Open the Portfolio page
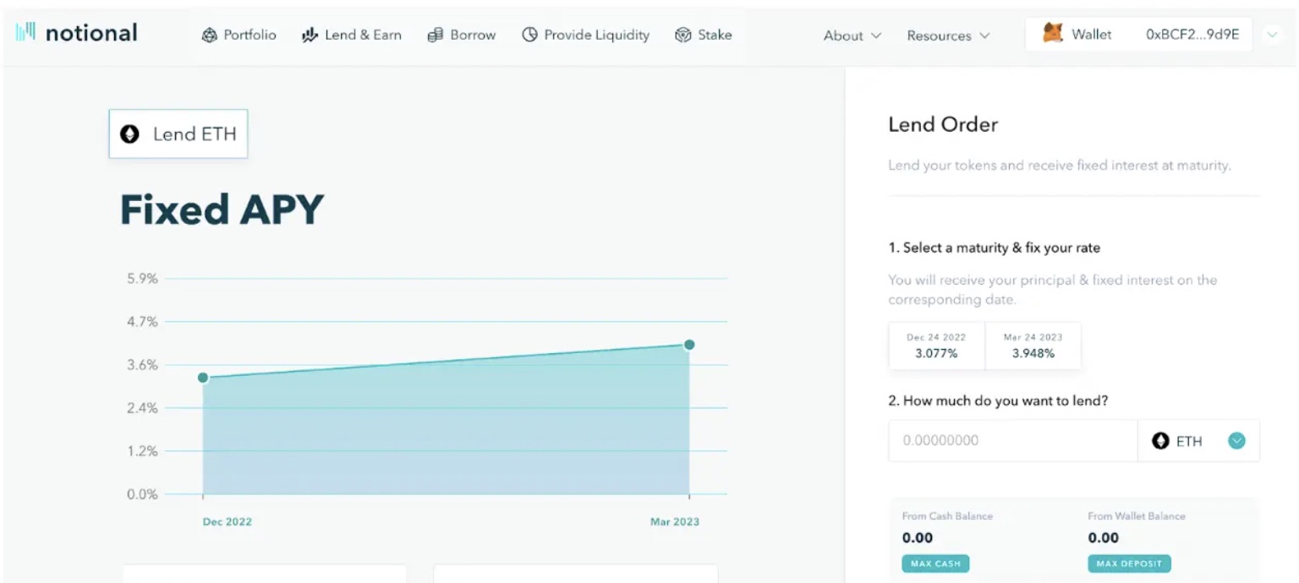 pos(239,35)
